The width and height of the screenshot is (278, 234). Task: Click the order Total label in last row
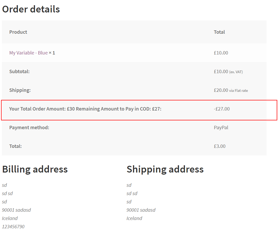tap(16, 146)
